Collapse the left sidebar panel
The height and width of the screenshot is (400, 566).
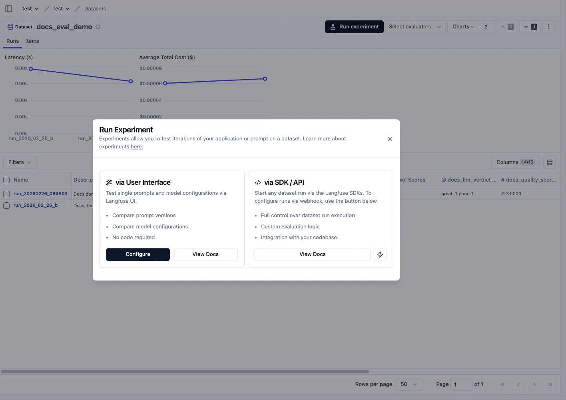tap(8, 8)
